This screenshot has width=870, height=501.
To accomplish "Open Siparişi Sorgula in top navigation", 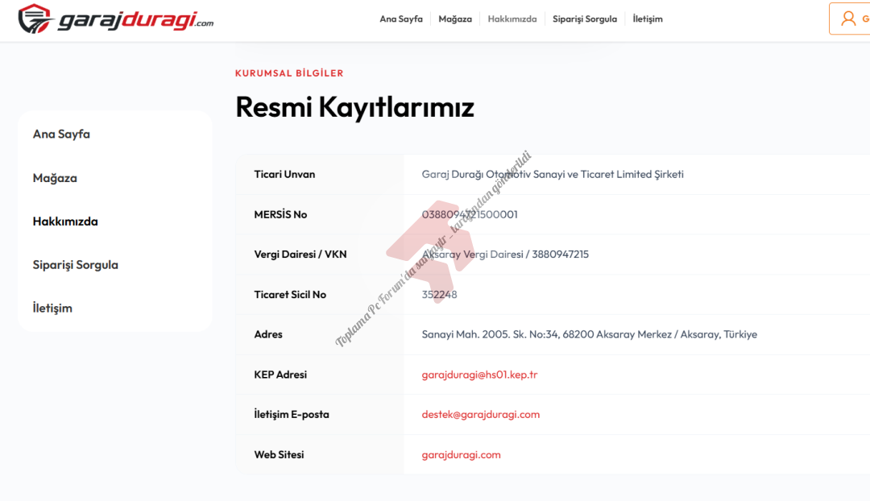I will tap(585, 19).
